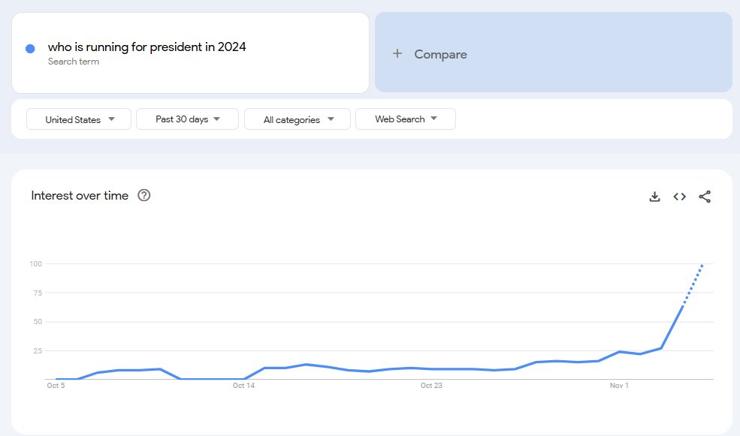
Task: Open the Past 30 days time range dropdown
Action: pyautogui.click(x=187, y=119)
